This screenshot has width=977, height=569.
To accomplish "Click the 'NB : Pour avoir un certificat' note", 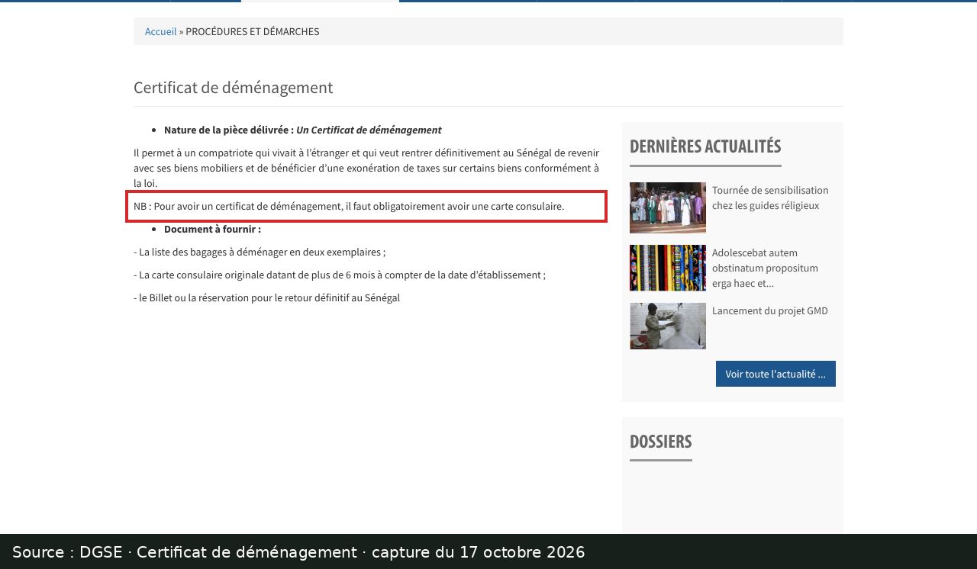I will tap(349, 206).
